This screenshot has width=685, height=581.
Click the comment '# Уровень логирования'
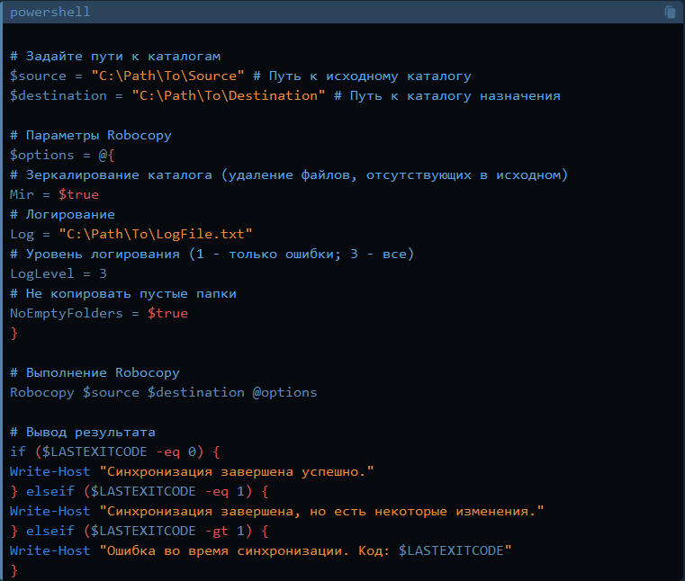pyautogui.click(x=212, y=254)
